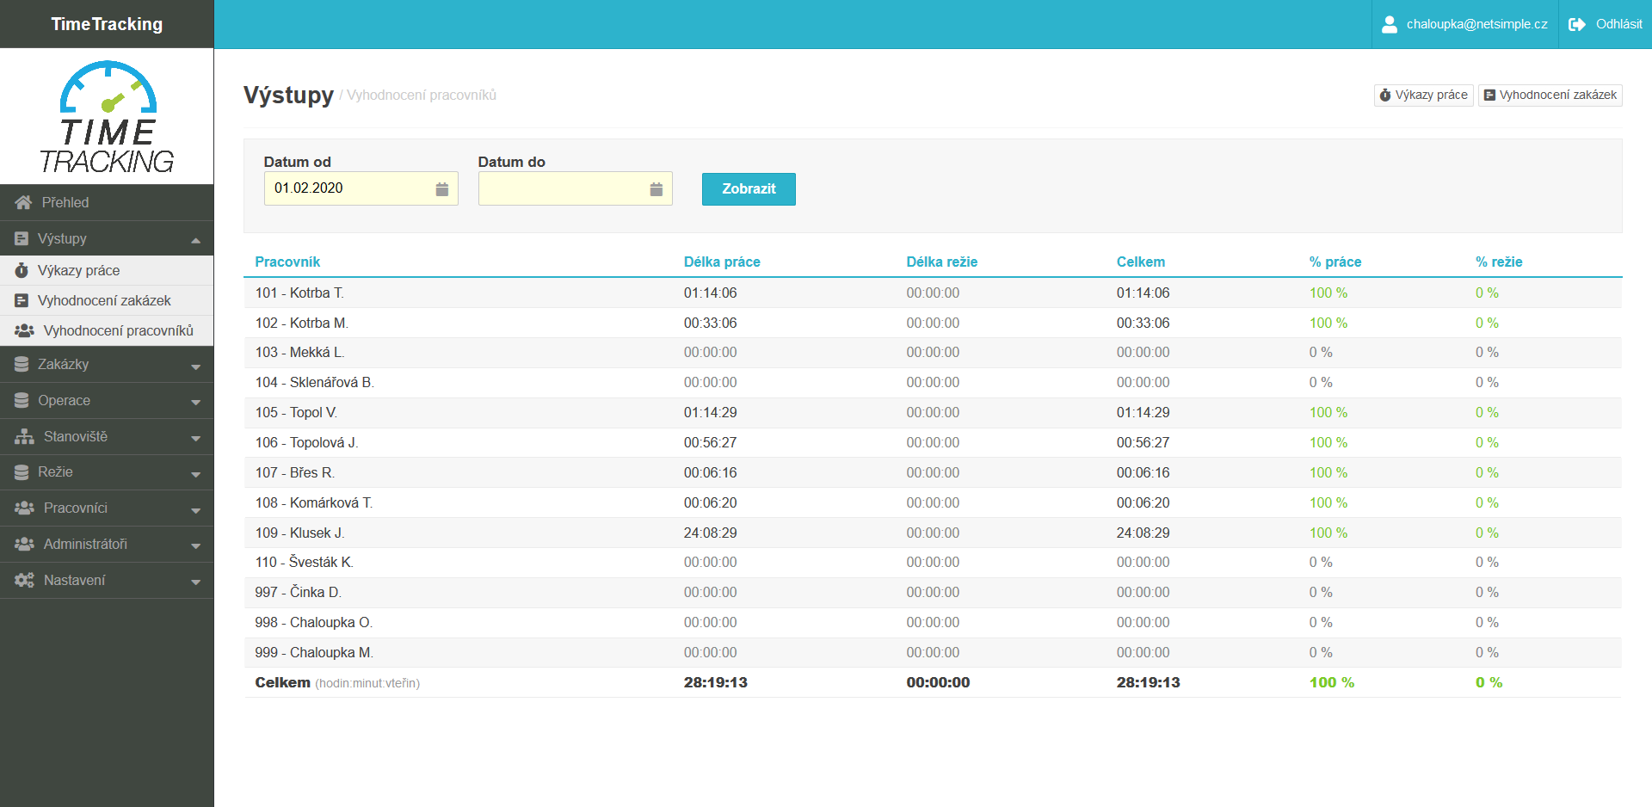The width and height of the screenshot is (1652, 807).
Task: Collapse the Výstupy menu arrow
Action: click(195, 240)
